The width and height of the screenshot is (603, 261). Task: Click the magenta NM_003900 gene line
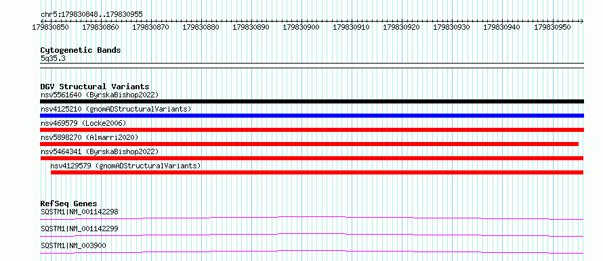pos(312,252)
